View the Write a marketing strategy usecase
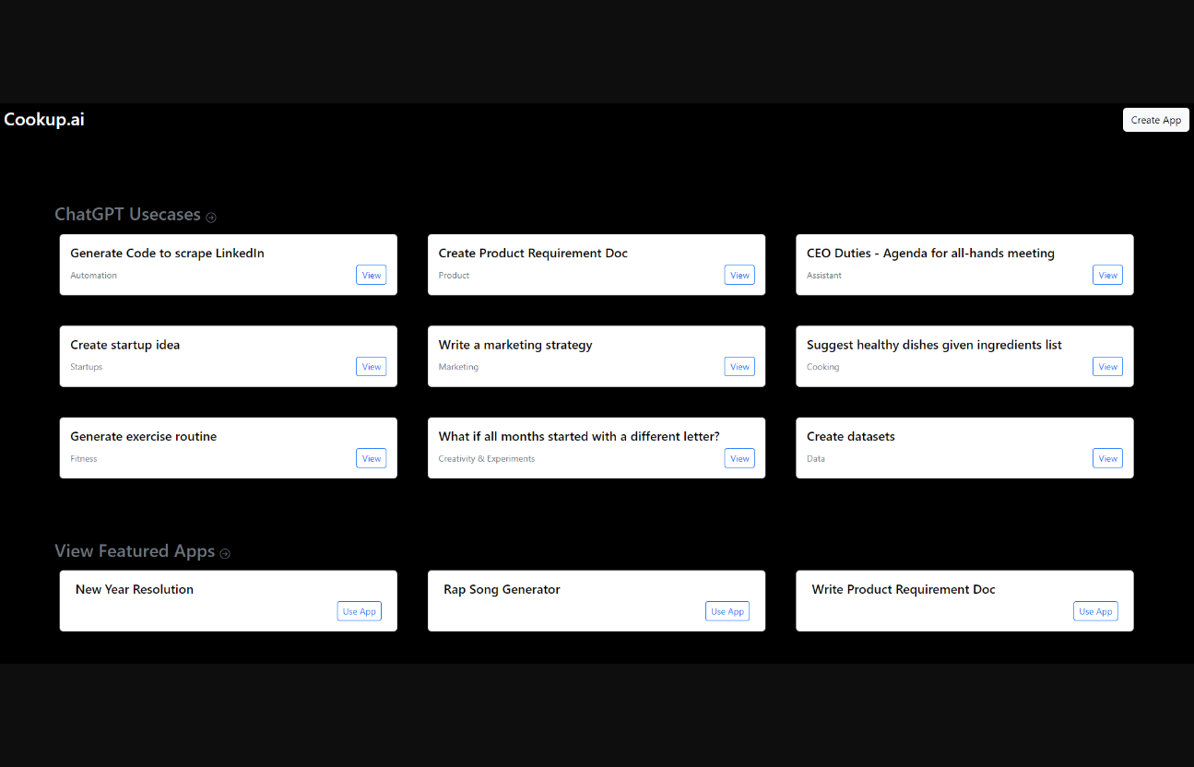The image size is (1194, 767). (x=739, y=367)
